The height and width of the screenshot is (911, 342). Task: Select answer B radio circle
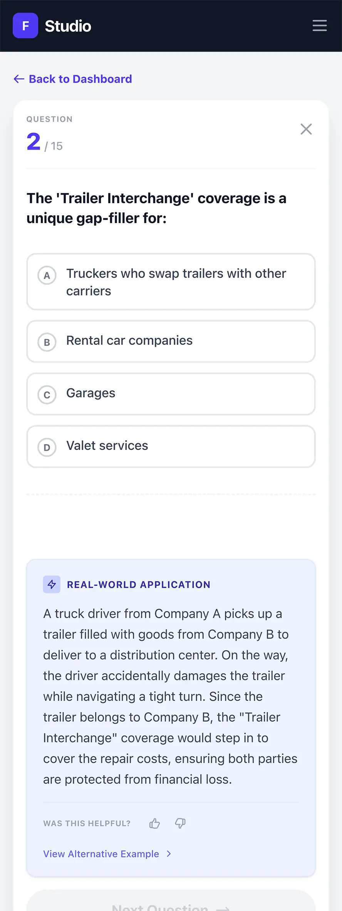point(47,342)
